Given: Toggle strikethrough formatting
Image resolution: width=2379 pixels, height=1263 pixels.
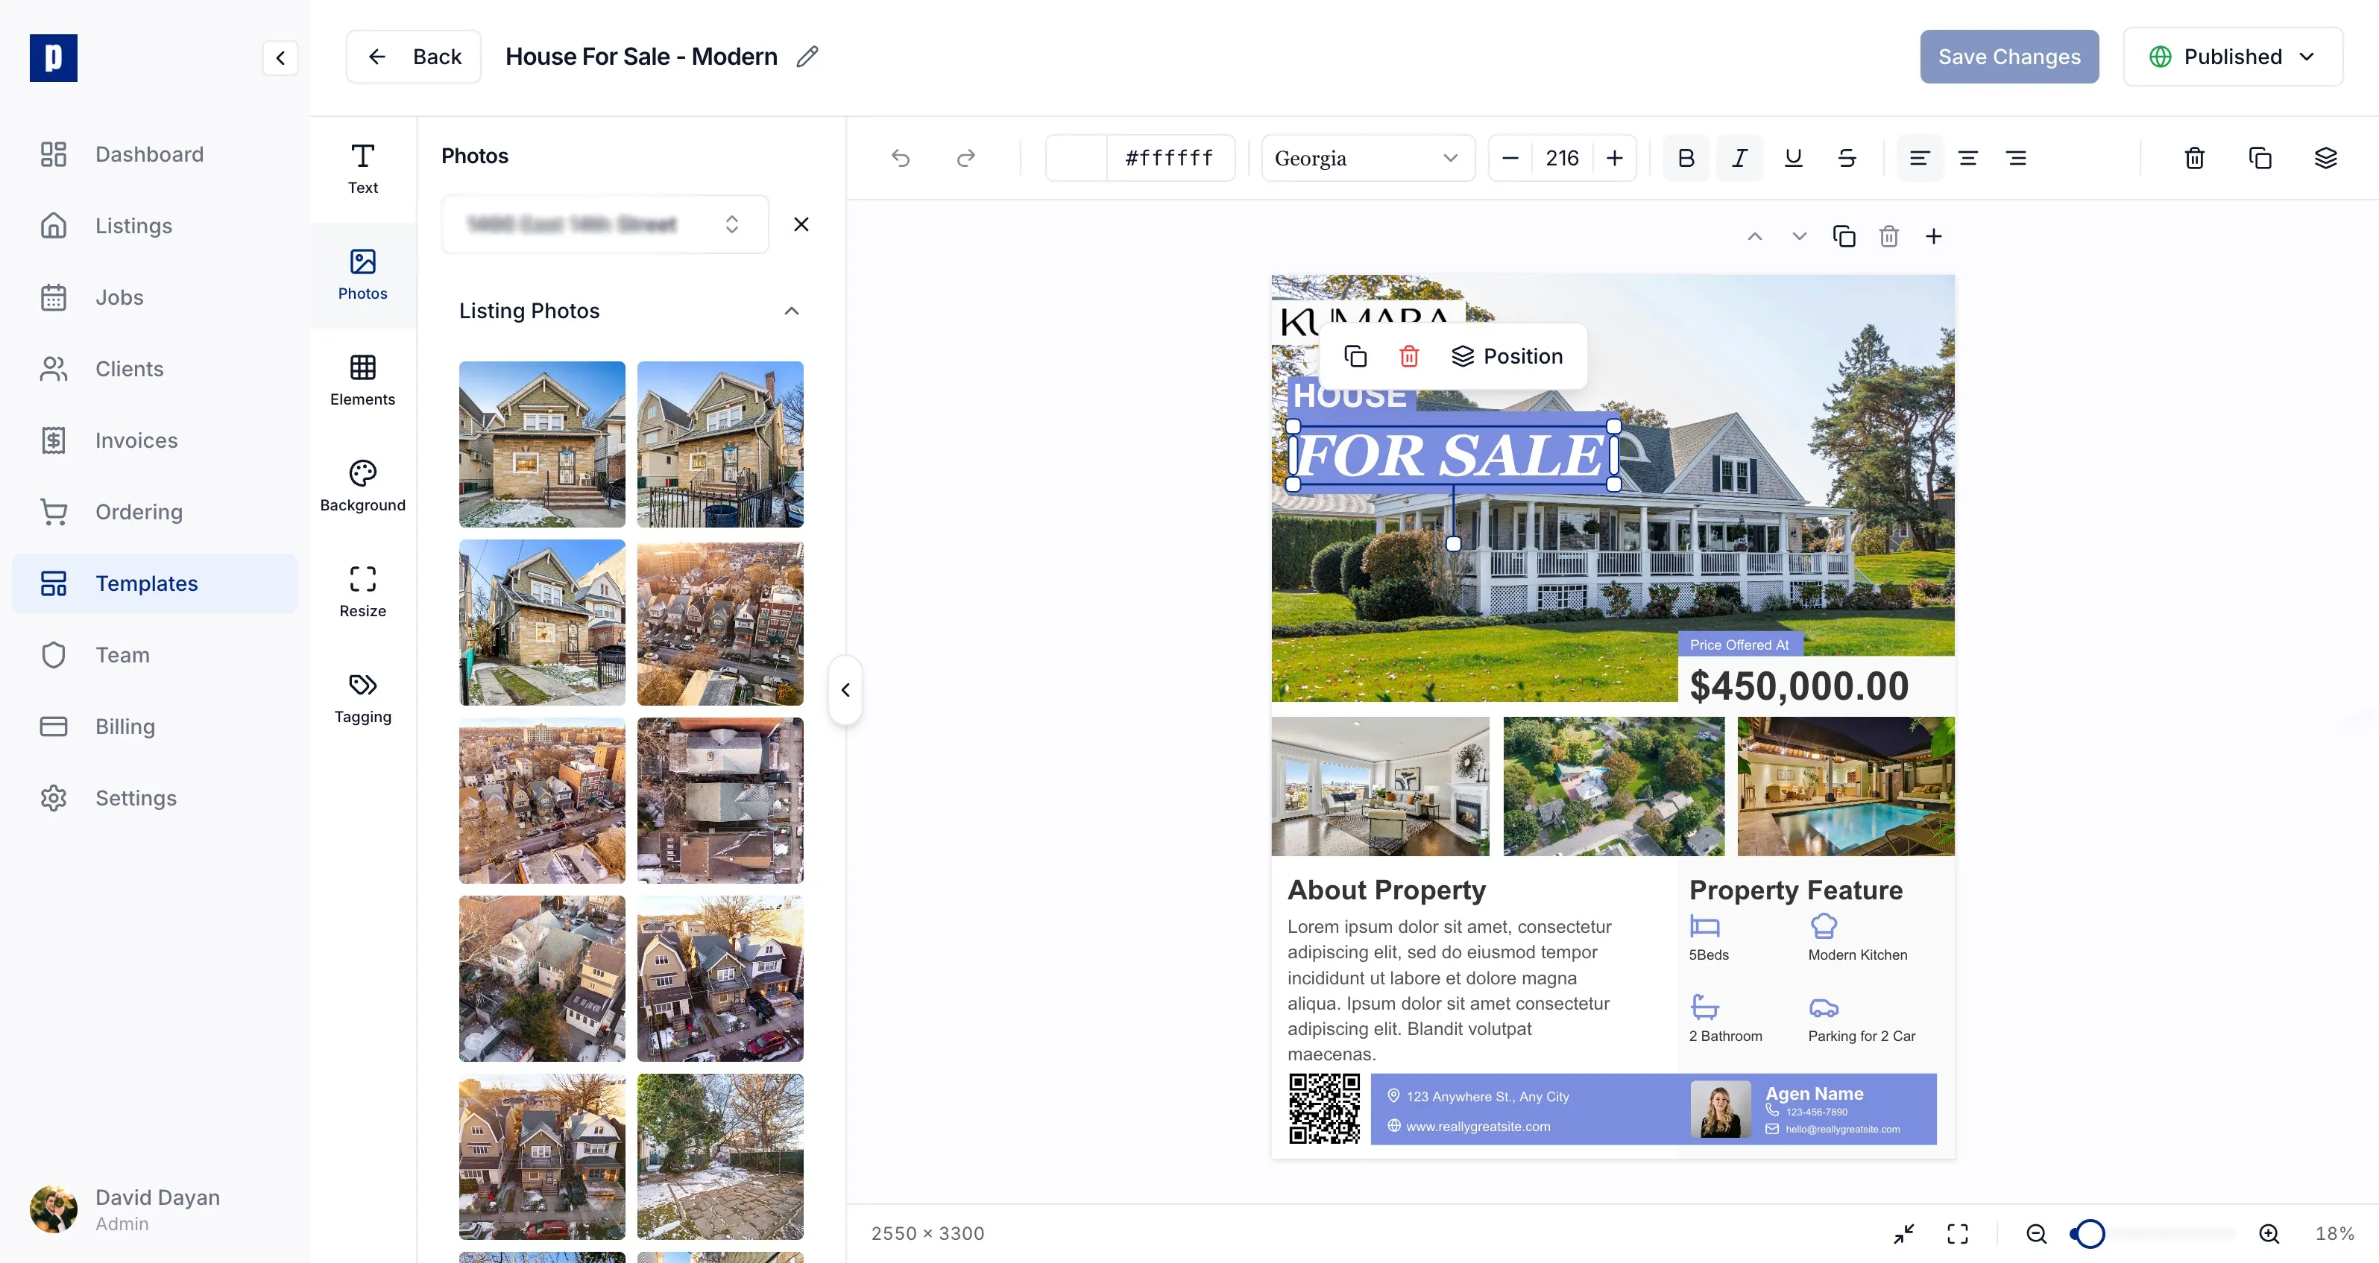Looking at the screenshot, I should point(1846,158).
